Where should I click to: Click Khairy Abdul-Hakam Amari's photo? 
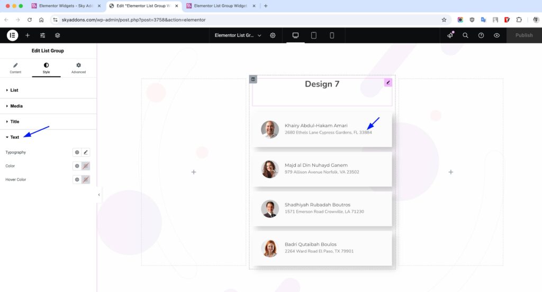coord(269,129)
